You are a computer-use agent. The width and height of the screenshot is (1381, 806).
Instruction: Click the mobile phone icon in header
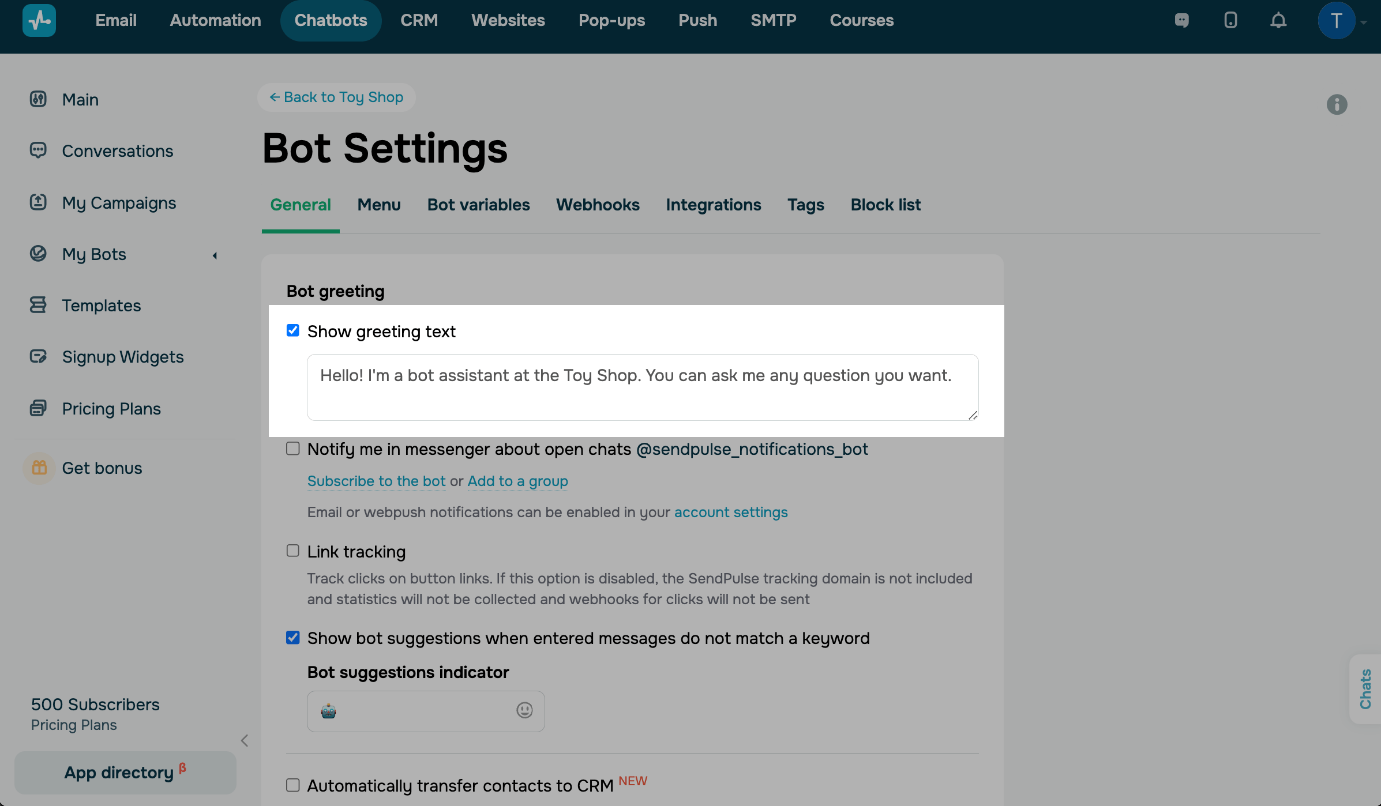click(1230, 21)
